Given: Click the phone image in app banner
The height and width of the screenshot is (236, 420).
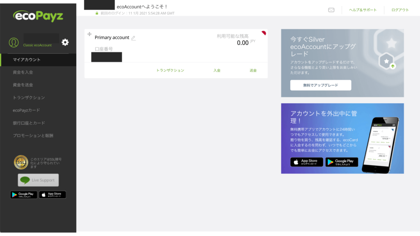Looking at the screenshot, I should point(380,145).
